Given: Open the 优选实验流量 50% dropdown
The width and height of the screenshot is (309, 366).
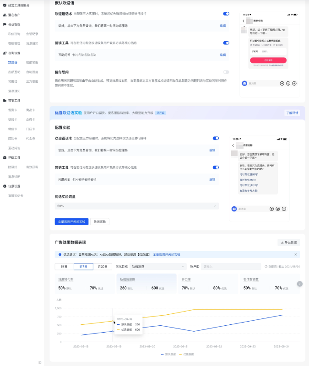Looking at the screenshot, I should pyautogui.click(x=136, y=206).
